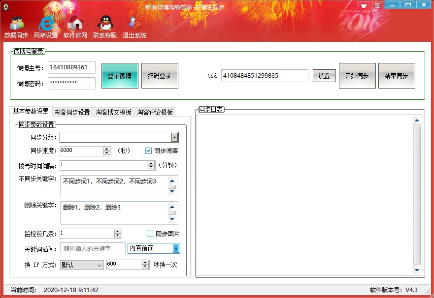
Task: Click the 拨号时间间隔 value field
Action: [x=104, y=165]
